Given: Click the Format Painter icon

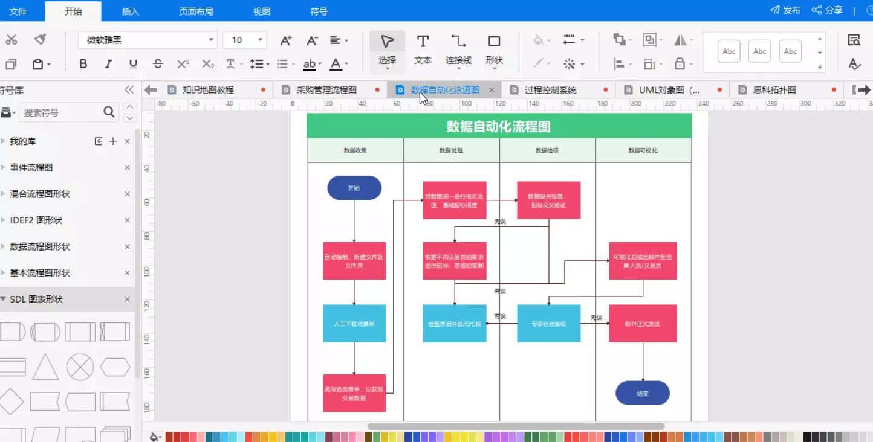Looking at the screenshot, I should [x=41, y=40].
